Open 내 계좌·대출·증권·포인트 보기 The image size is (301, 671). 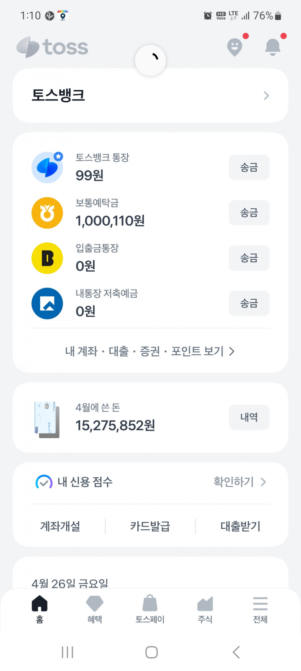pos(150,351)
